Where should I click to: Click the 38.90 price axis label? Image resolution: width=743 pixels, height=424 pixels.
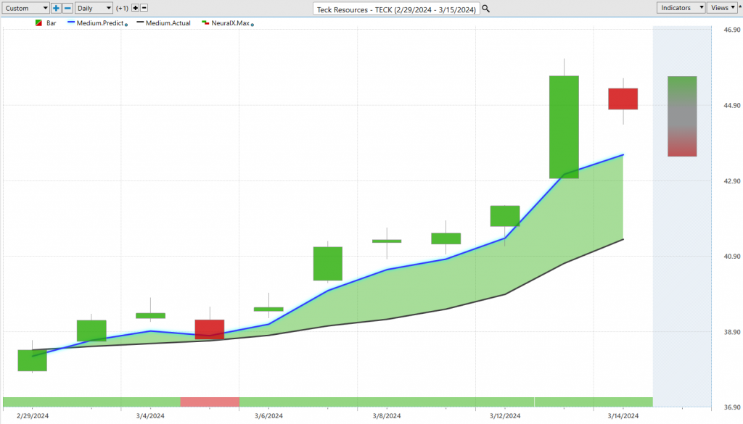click(x=732, y=332)
